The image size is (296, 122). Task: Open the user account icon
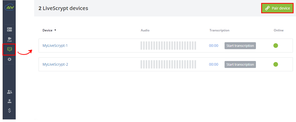click(x=9, y=101)
